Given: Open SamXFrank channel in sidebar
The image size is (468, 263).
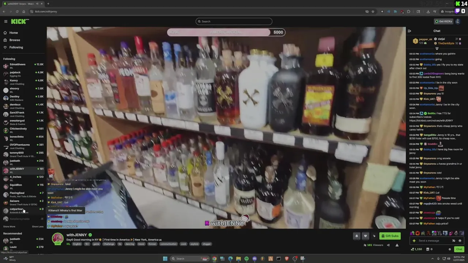Looking at the screenshot, I should tap(23, 114).
